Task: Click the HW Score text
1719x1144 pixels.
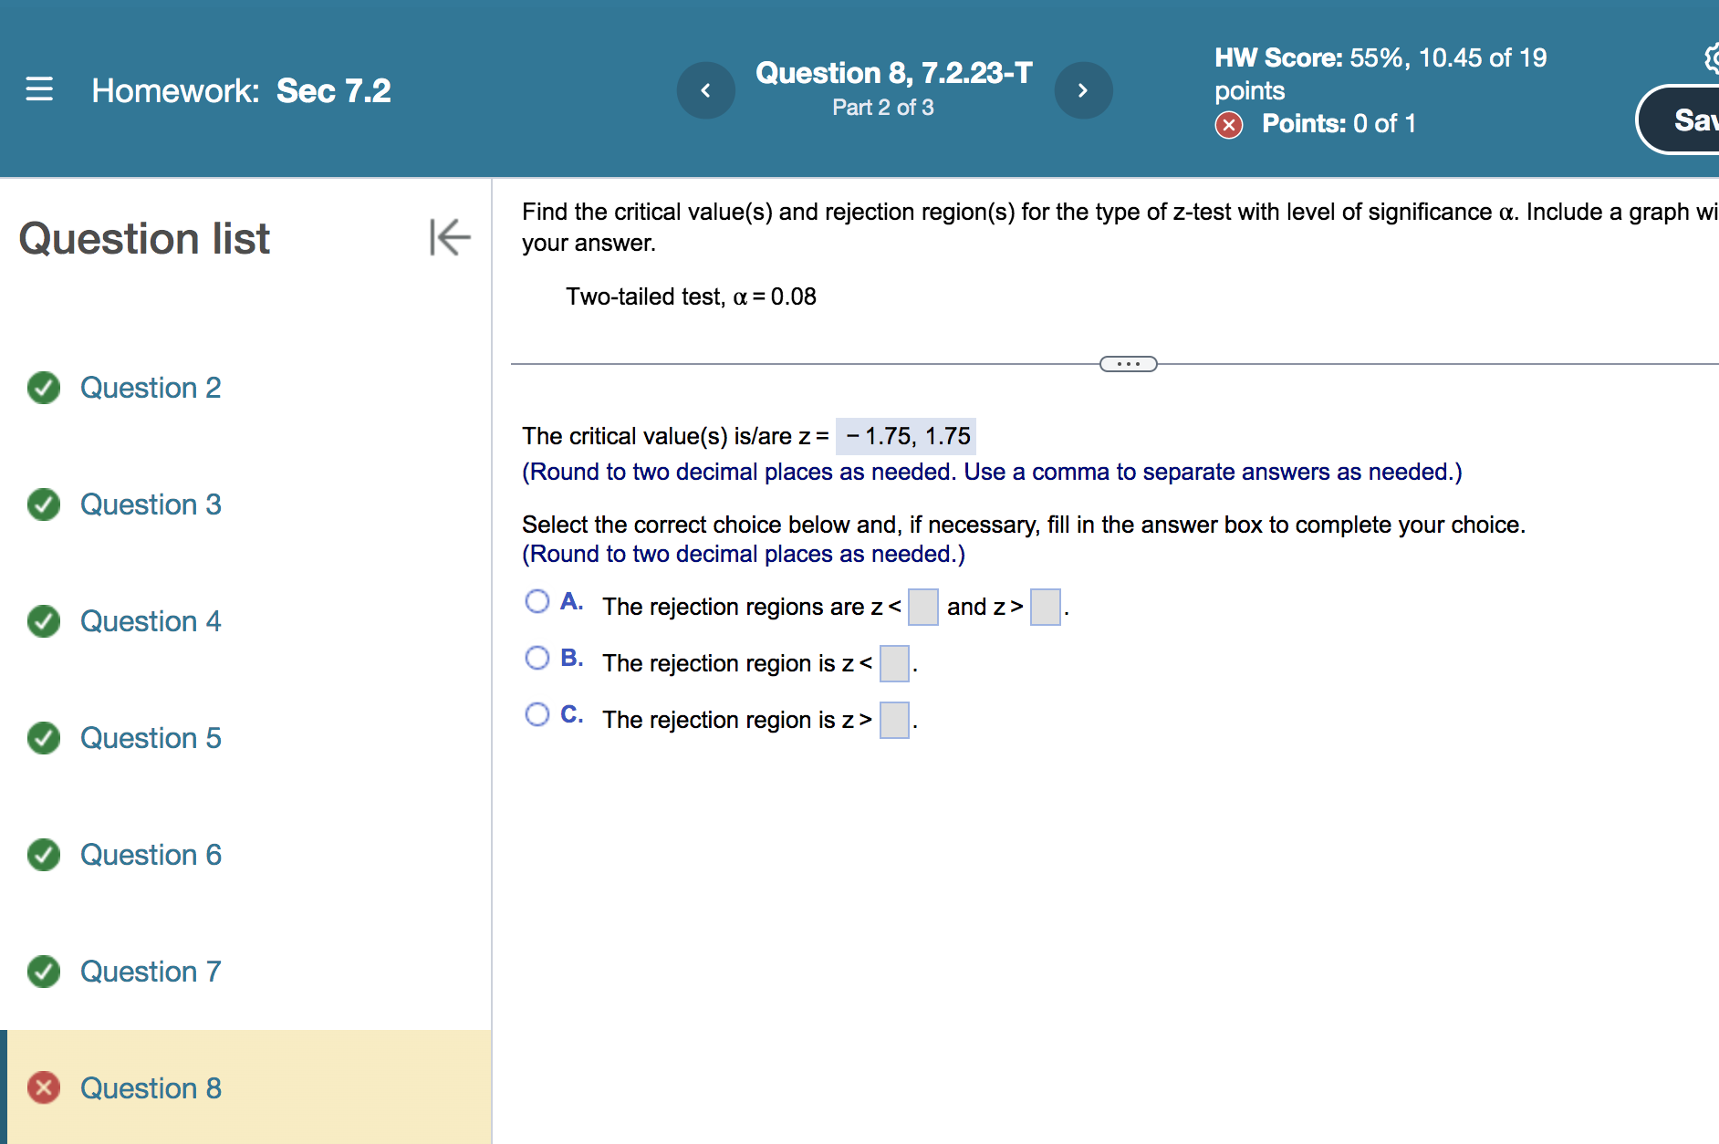Action: (x=1380, y=74)
